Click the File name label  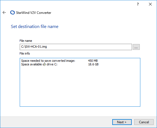26,41
